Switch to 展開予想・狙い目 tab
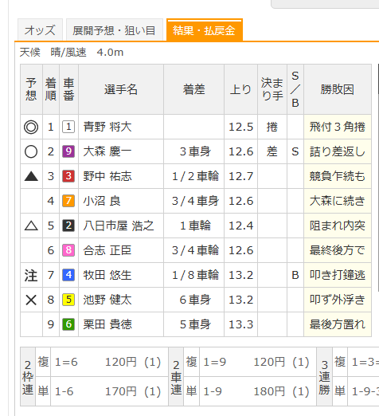 click(115, 29)
